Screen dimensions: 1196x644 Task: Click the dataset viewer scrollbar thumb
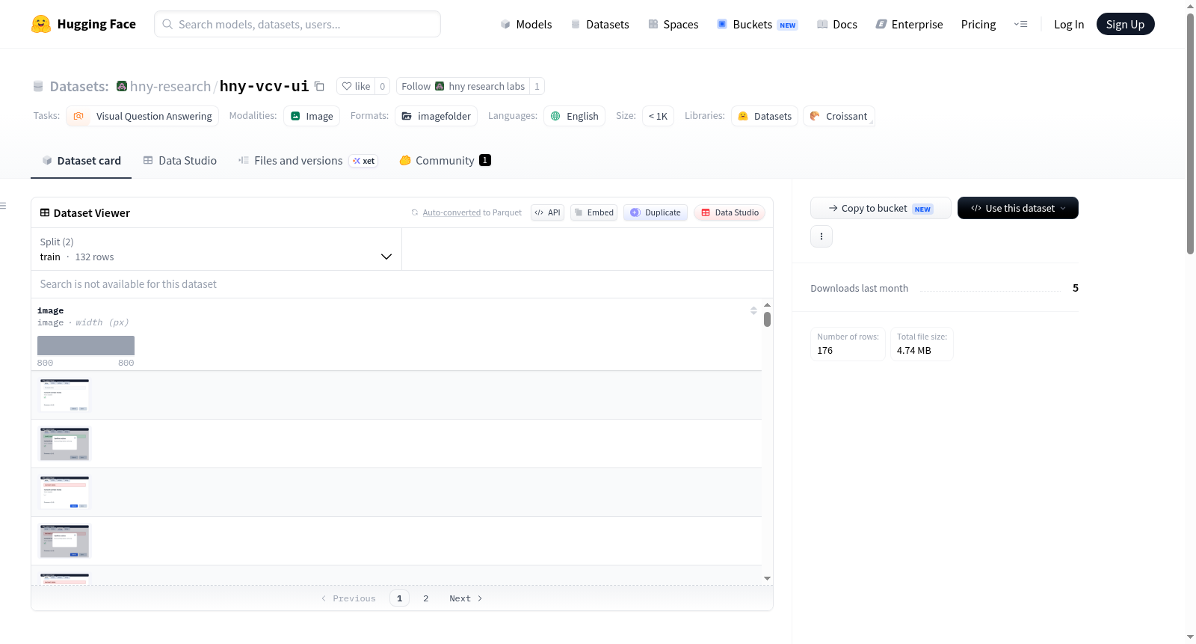768,319
